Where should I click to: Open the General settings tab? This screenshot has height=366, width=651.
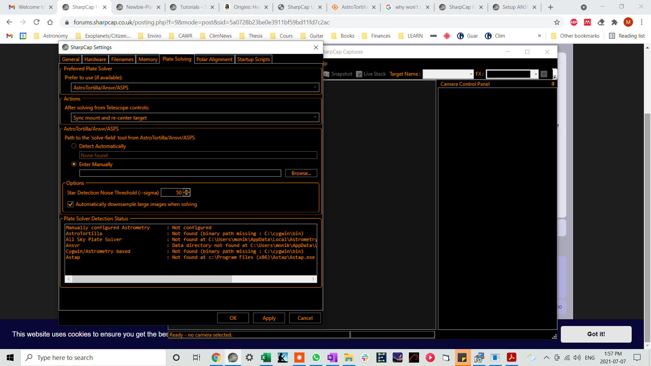(71, 59)
